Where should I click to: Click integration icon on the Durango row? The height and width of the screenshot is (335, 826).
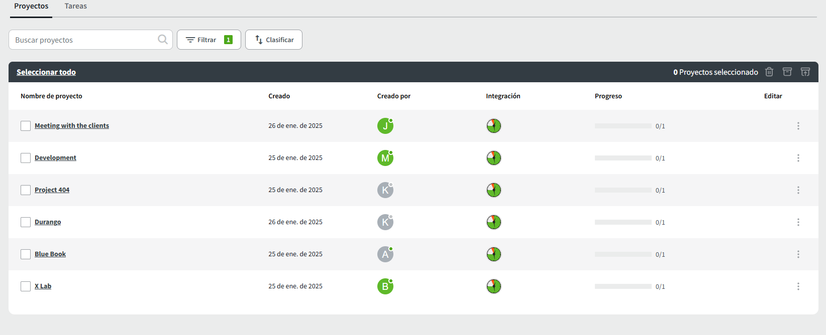[494, 222]
